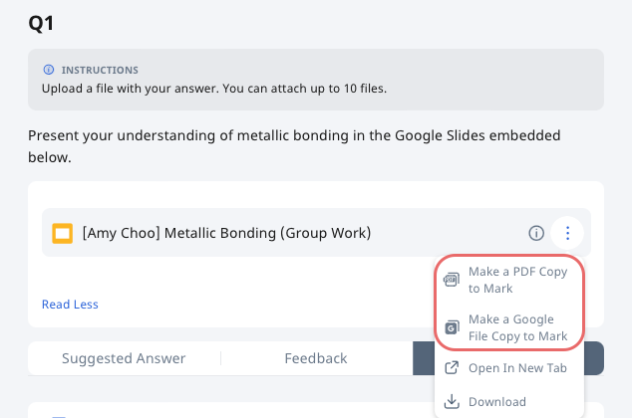Select Make a Google File Copy to Mark
This screenshot has height=418, width=632.
[509, 327]
